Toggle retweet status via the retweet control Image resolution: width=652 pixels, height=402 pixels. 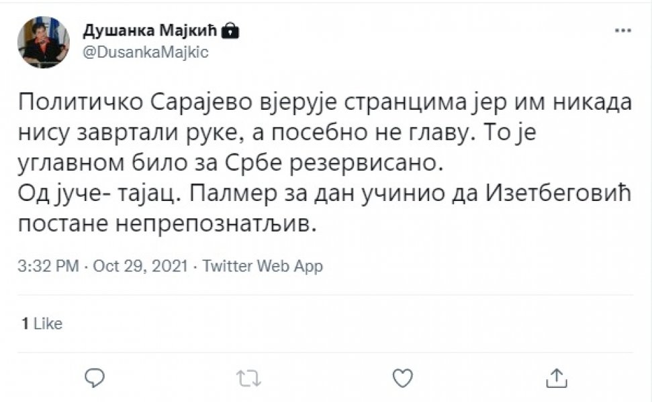click(249, 377)
